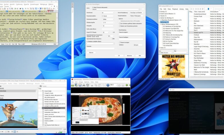
Task: Enable "Zum Schreiben geöffnete Dateien einbeziehen" checkbox
Action: [x=119, y=24]
